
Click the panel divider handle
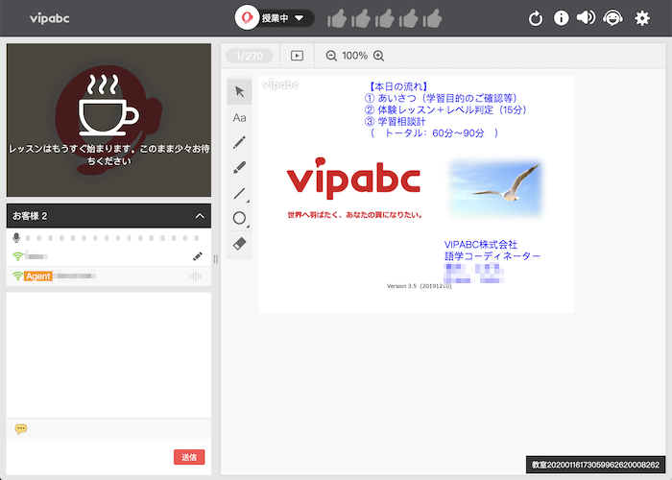click(216, 259)
